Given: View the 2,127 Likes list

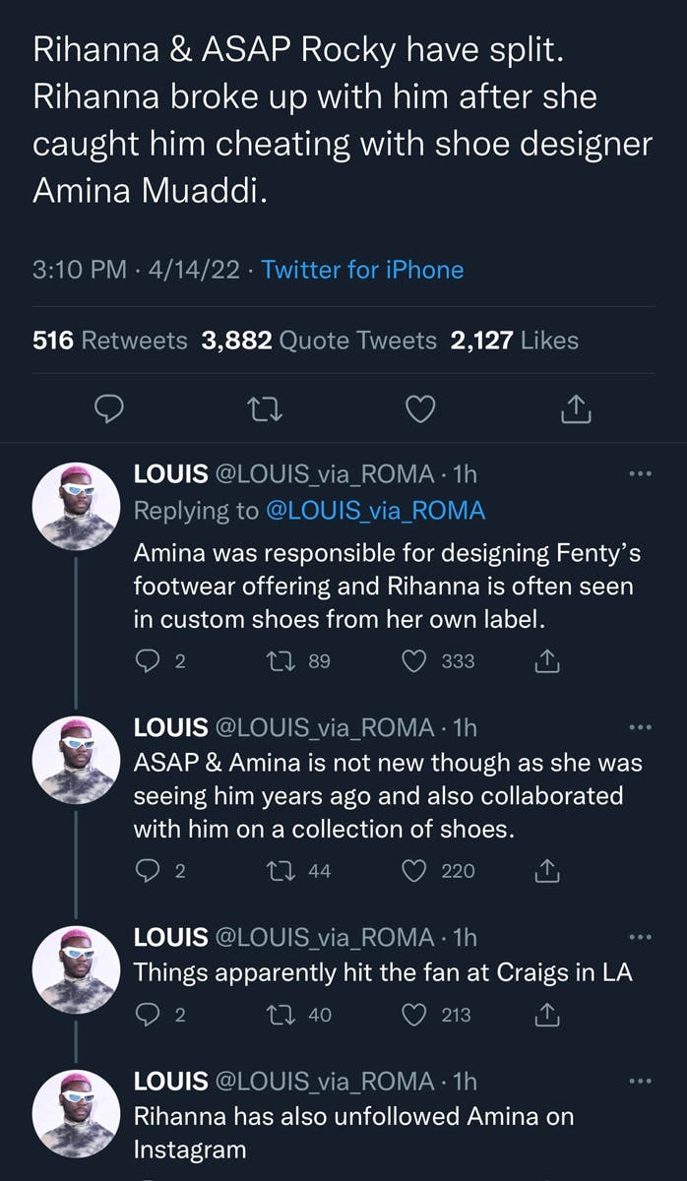Looking at the screenshot, I should (x=514, y=341).
